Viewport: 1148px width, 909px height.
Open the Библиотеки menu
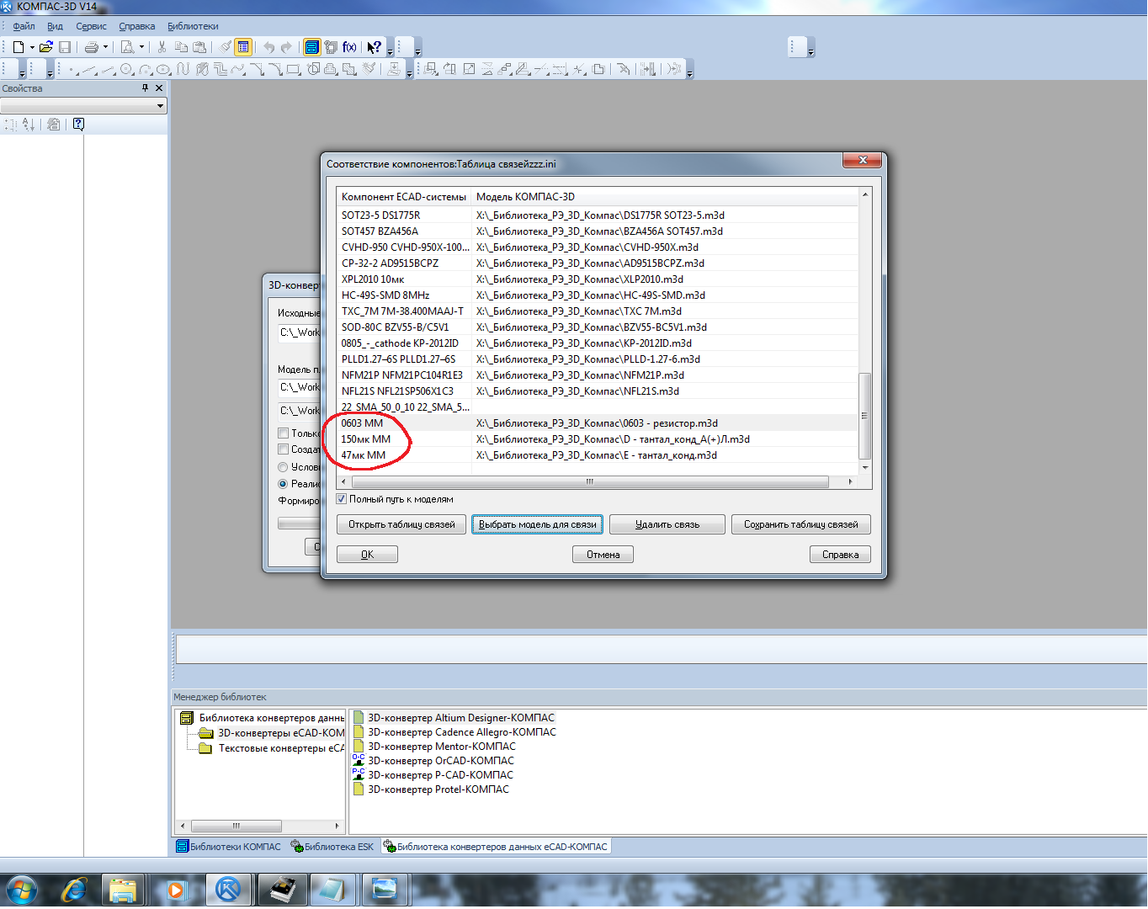(x=193, y=26)
